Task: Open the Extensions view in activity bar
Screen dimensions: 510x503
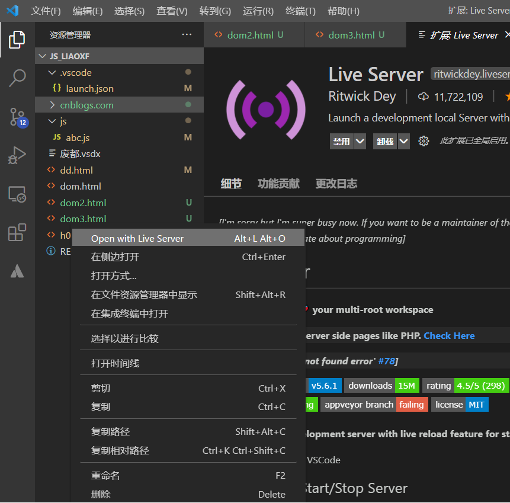Action: click(17, 232)
